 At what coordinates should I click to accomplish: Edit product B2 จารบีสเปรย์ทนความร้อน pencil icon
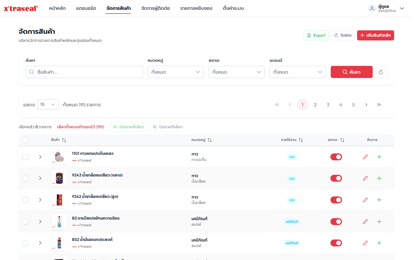[x=365, y=222]
